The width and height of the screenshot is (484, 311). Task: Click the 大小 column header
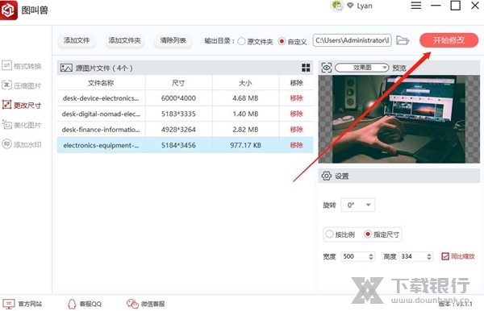[x=245, y=83]
